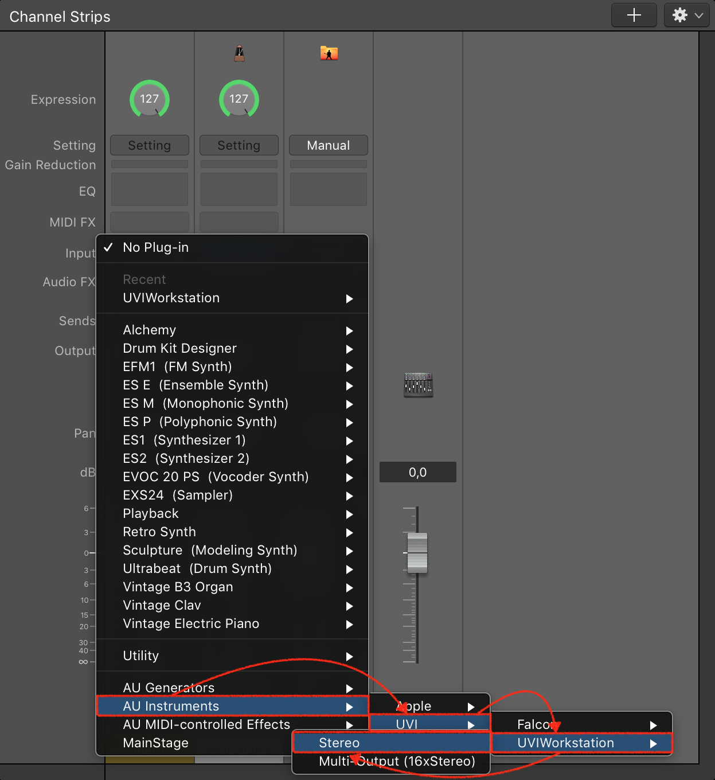Choose Multi-Output (16xStereo) option
The width and height of the screenshot is (715, 780).
click(x=392, y=761)
